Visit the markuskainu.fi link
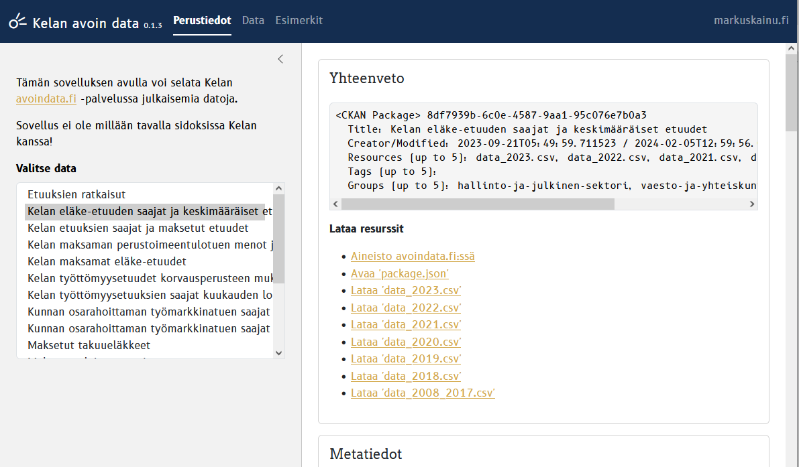Screen dimensions: 799x467 [751, 21]
